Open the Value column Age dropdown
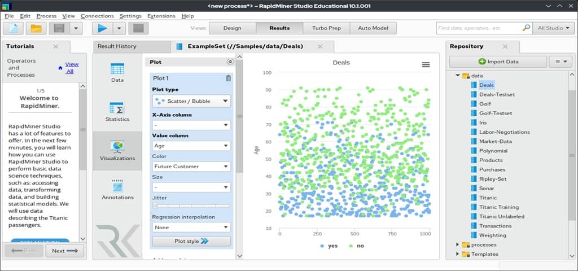The width and height of the screenshot is (578, 271). (191, 146)
